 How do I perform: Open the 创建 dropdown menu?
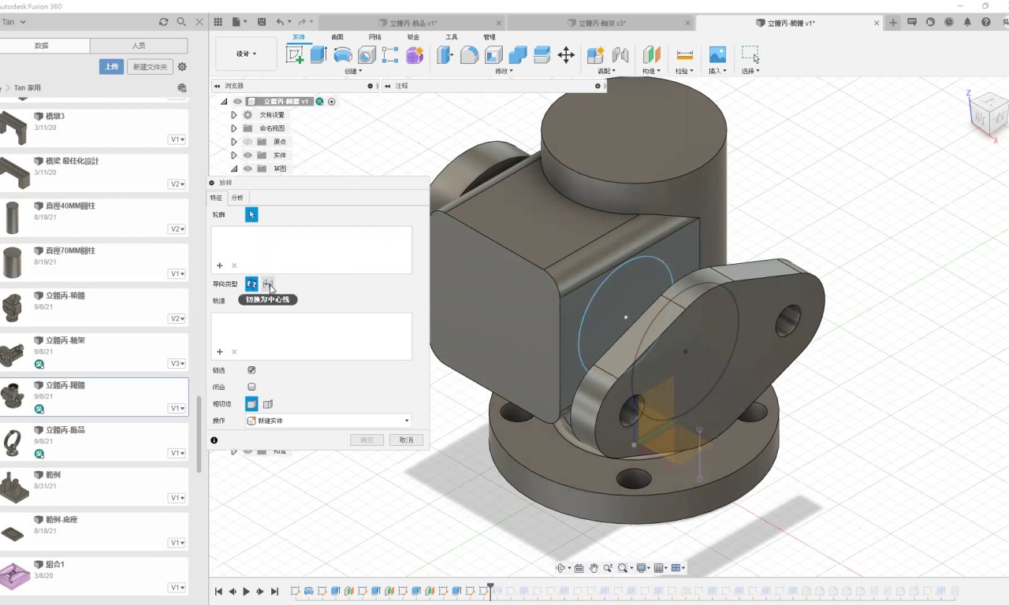[x=353, y=71]
